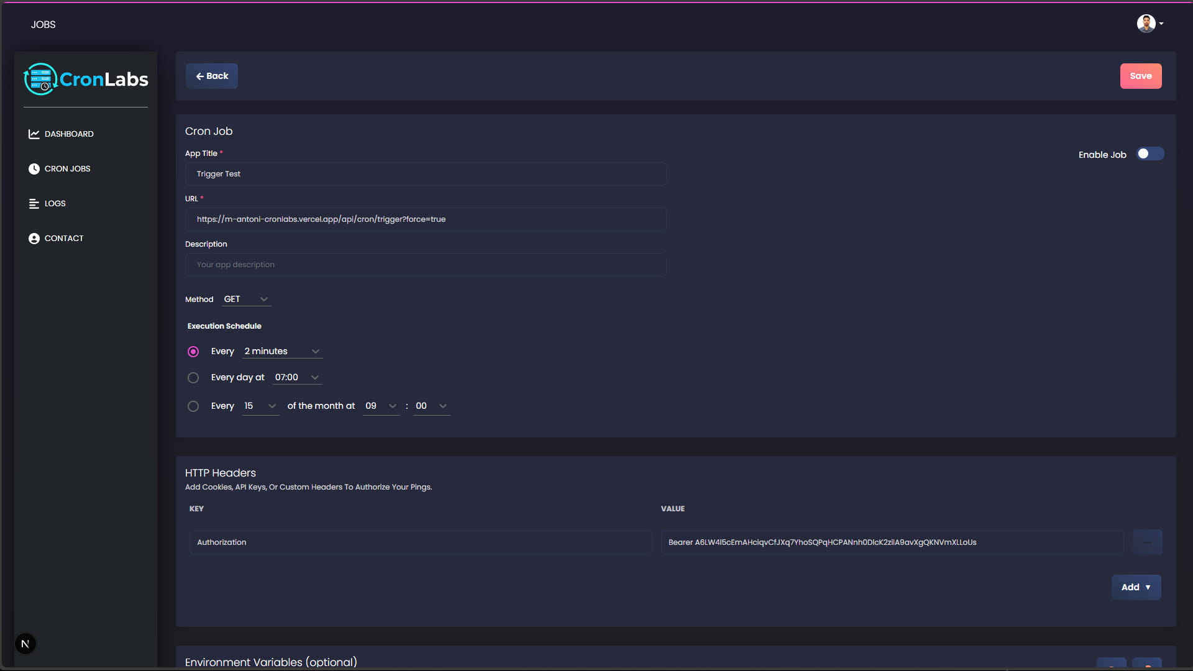Open the day-of-month 15 dropdown
1193x671 pixels.
coord(260,406)
